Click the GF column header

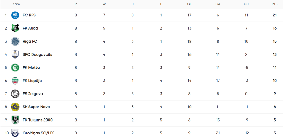tap(189, 4)
